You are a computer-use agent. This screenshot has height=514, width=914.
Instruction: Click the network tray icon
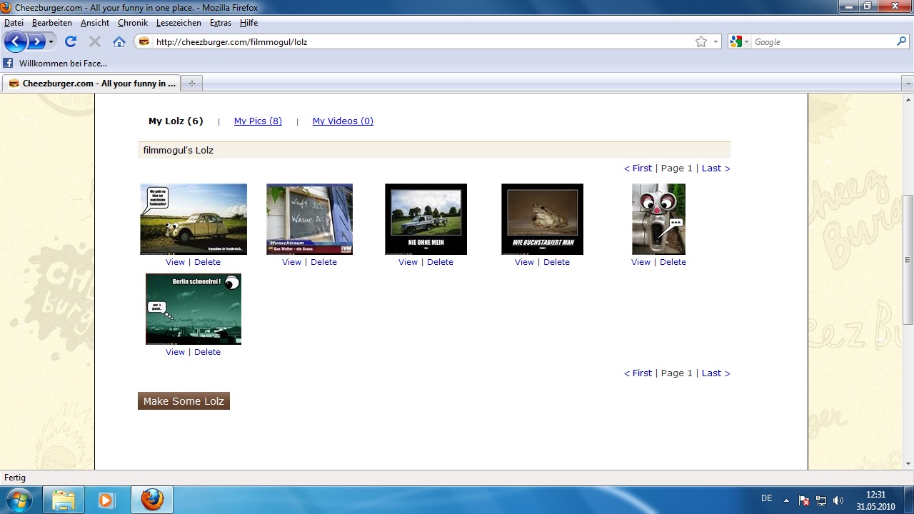821,500
